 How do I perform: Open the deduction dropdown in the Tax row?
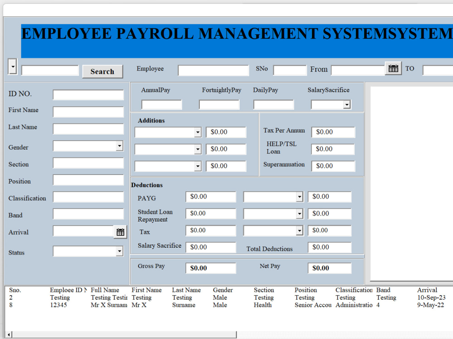click(299, 231)
